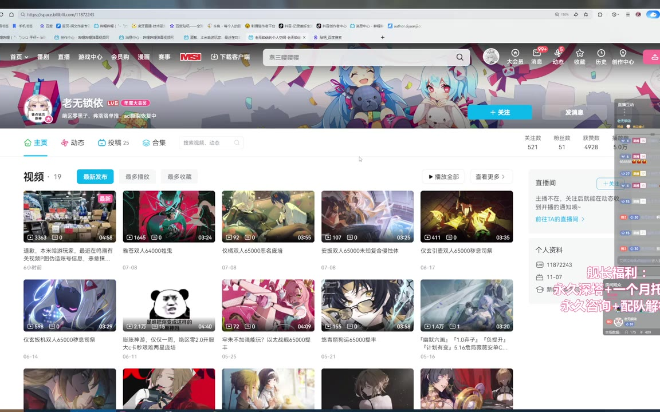Open the 大会员 membership icon
The height and width of the screenshot is (412, 660).
515,56
